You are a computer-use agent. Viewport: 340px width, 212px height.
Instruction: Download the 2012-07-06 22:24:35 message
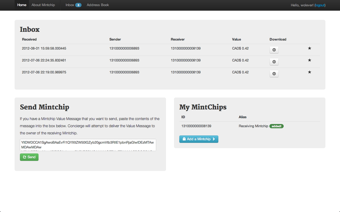(274, 62)
